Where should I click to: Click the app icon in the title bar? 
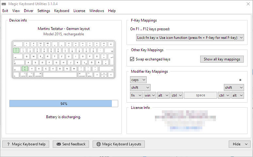coord(4,4)
